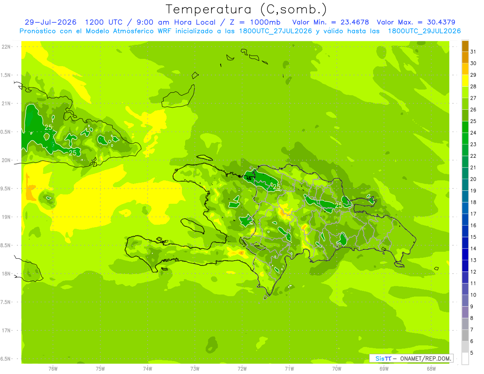This screenshot has width=484, height=374.
Task: Click legend value "7"
Action: [x=472, y=330]
